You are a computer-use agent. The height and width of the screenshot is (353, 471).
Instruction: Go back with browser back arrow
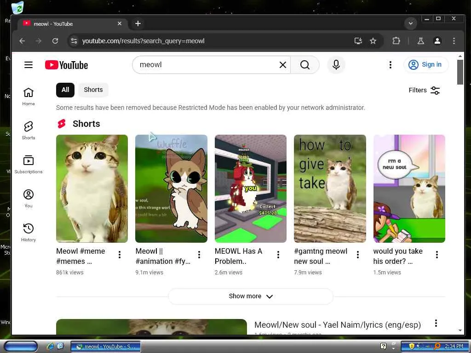(22, 41)
